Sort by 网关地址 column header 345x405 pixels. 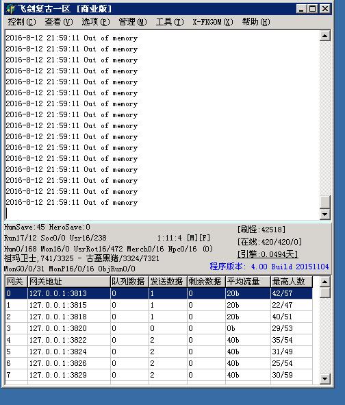click(x=68, y=282)
